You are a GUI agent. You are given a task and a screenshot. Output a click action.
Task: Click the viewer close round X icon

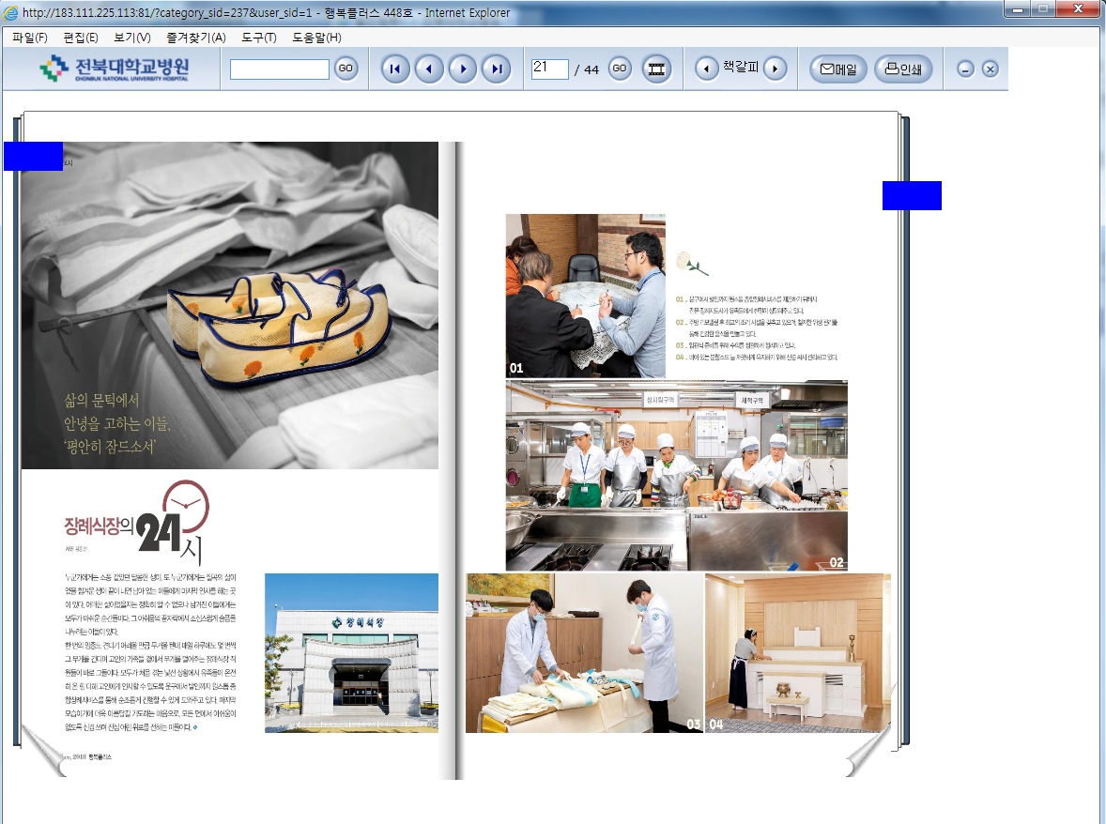coord(990,69)
